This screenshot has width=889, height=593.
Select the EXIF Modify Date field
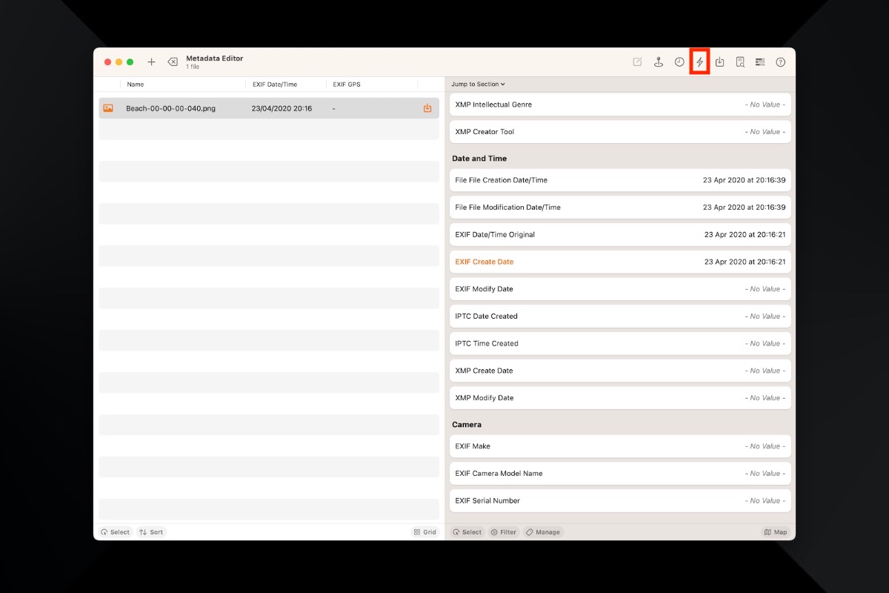620,289
